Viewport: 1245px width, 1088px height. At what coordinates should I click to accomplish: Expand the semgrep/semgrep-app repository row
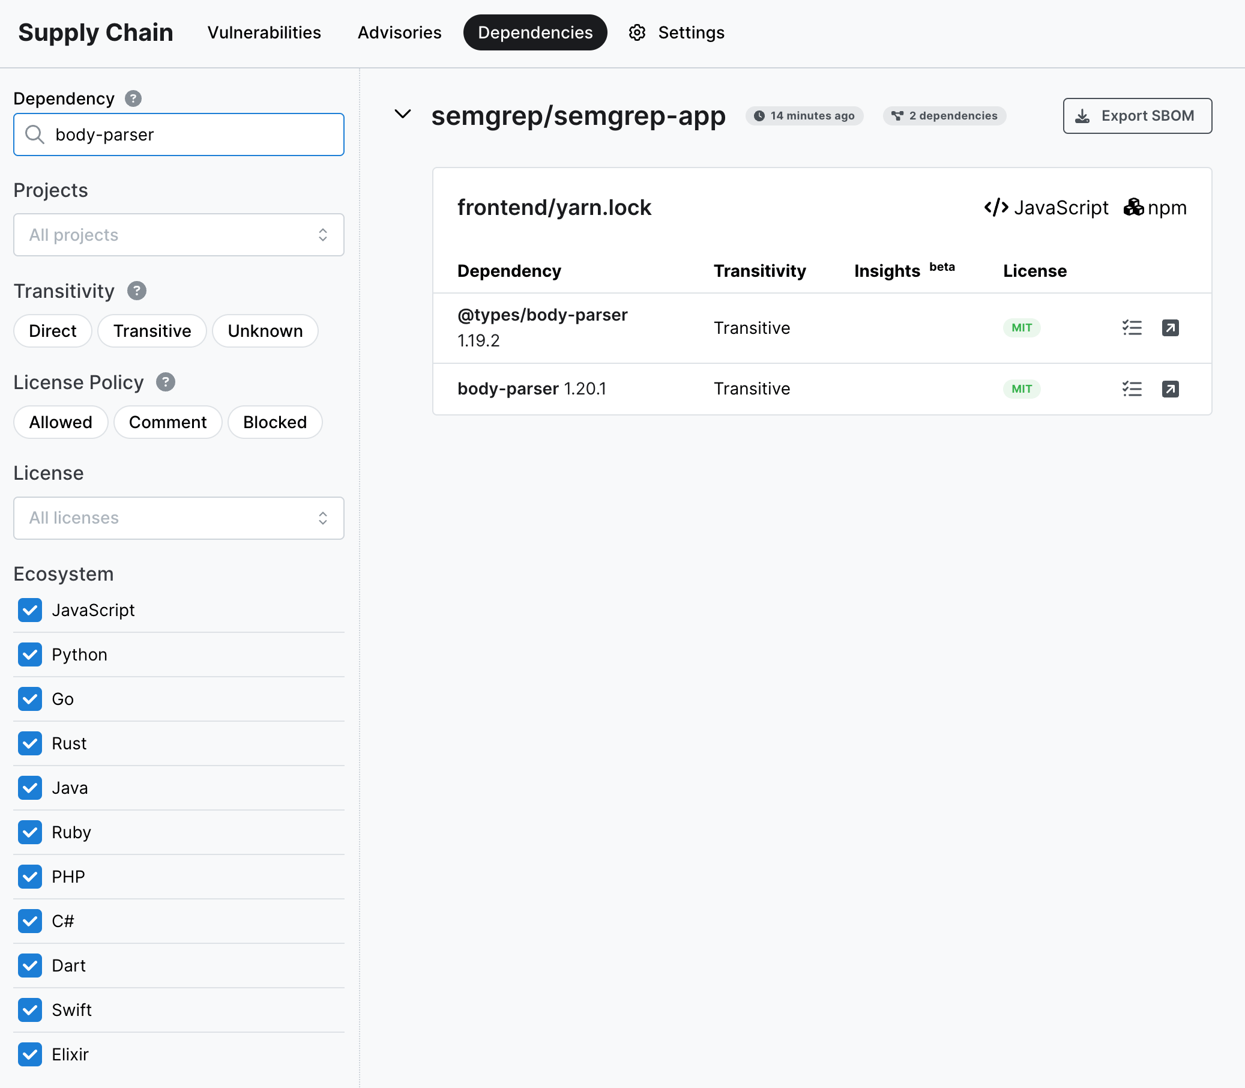(403, 115)
